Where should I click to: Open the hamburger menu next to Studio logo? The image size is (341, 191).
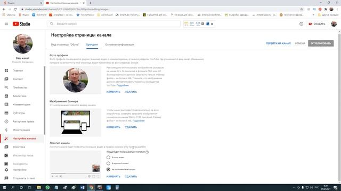(6, 24)
